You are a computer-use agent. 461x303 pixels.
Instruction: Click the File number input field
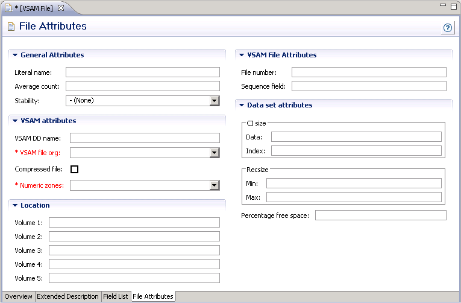pos(369,72)
